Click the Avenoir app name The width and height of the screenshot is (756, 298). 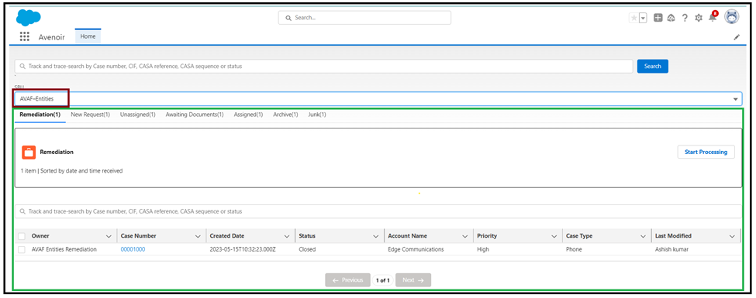point(52,37)
